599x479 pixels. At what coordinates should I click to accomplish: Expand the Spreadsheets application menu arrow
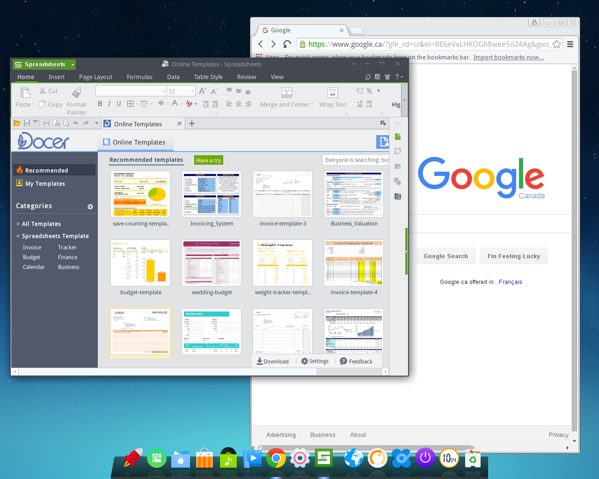pos(73,65)
